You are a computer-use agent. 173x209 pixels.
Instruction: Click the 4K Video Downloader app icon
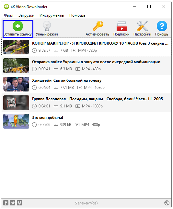click(x=6, y=7)
